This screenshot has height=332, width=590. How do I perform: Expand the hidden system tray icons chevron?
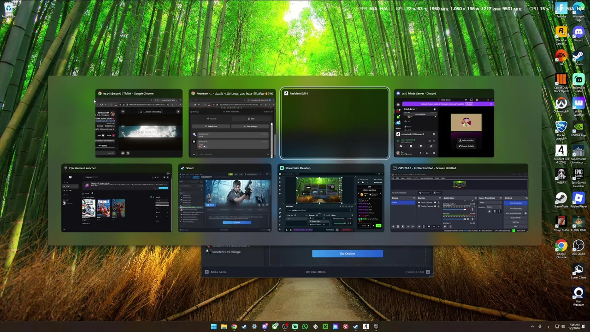click(x=532, y=326)
